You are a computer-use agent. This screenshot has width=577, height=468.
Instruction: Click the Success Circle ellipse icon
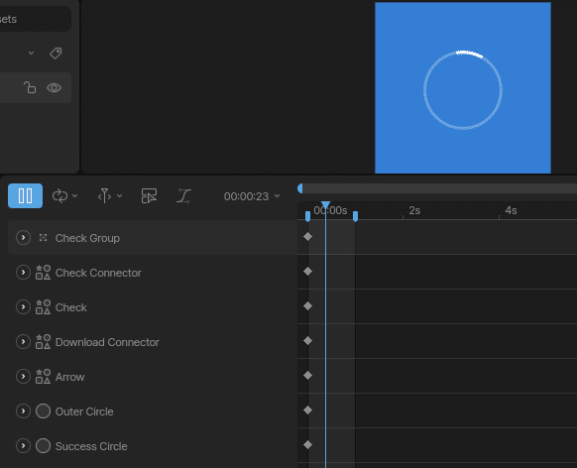pyautogui.click(x=43, y=446)
